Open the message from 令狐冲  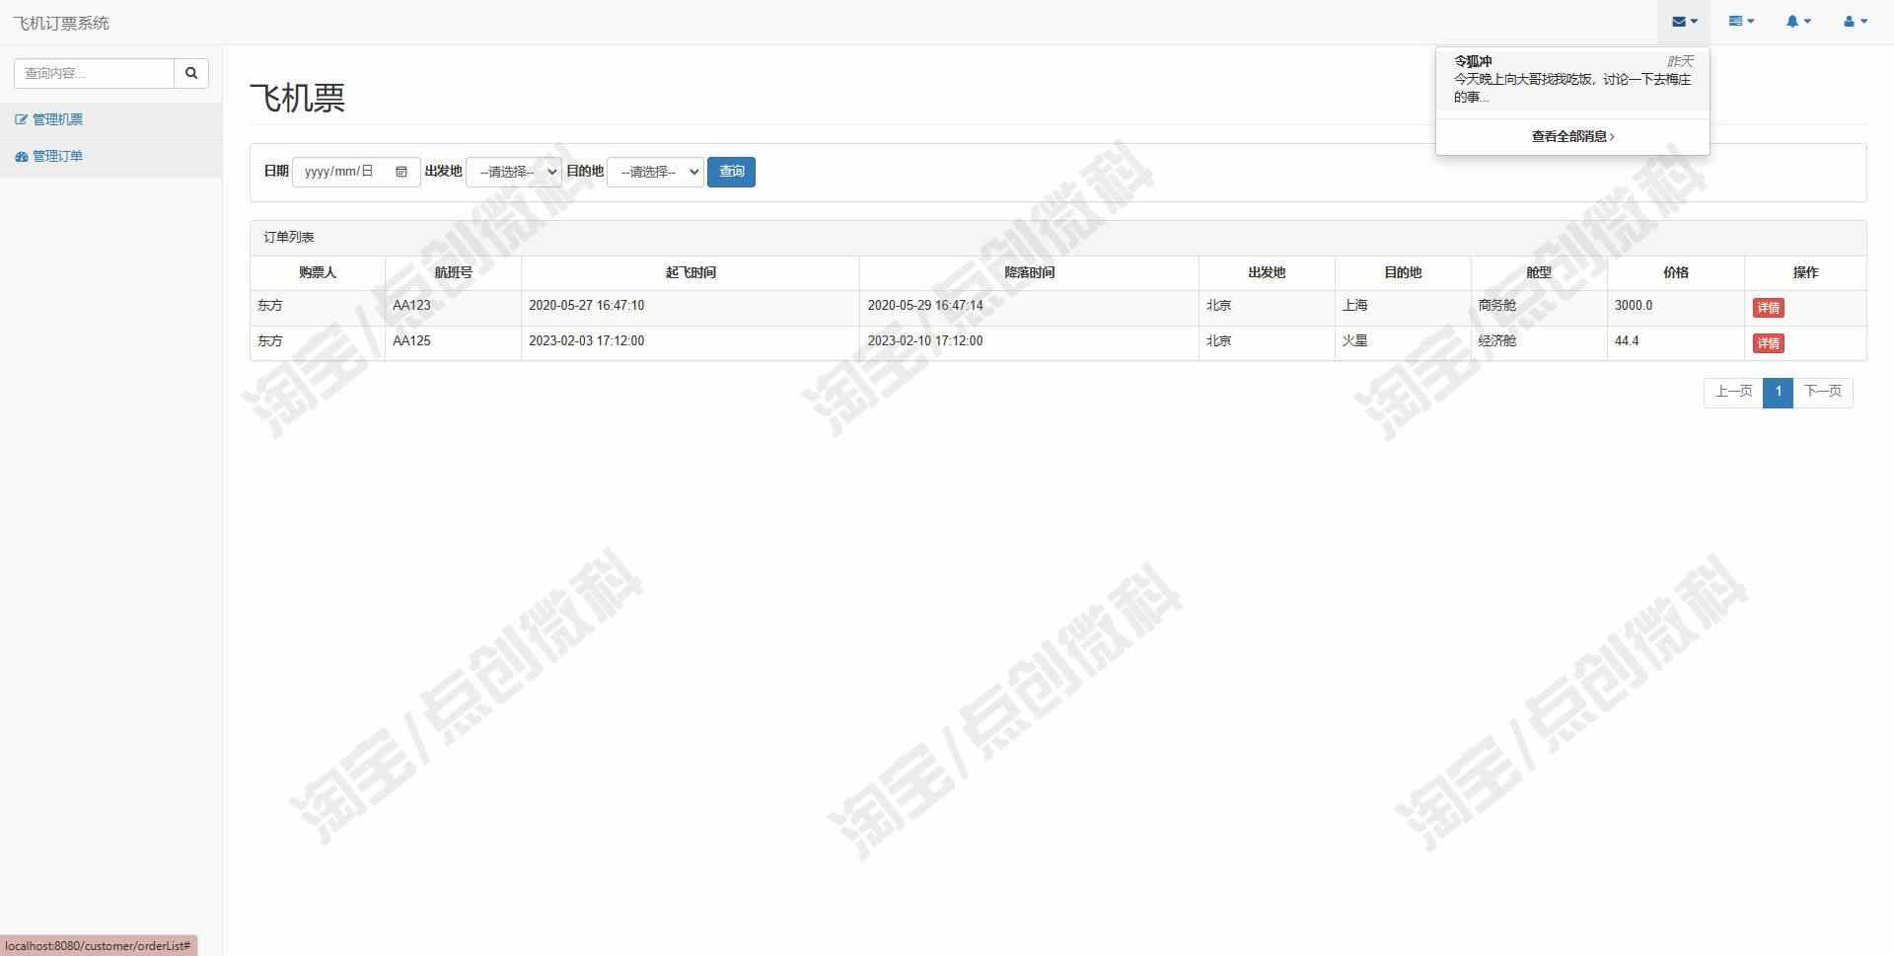(x=1572, y=79)
